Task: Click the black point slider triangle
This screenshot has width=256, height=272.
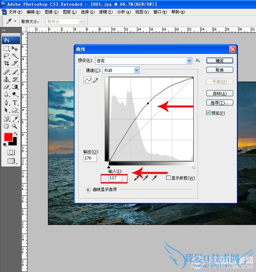Action: coord(109,167)
